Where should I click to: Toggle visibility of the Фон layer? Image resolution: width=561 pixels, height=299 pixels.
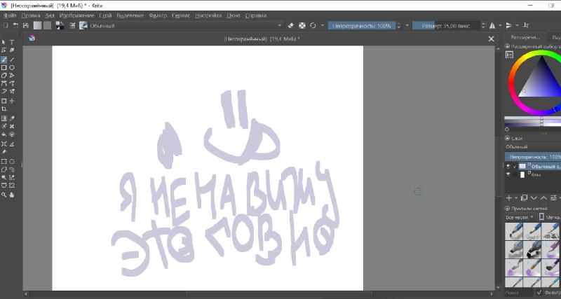pos(508,174)
